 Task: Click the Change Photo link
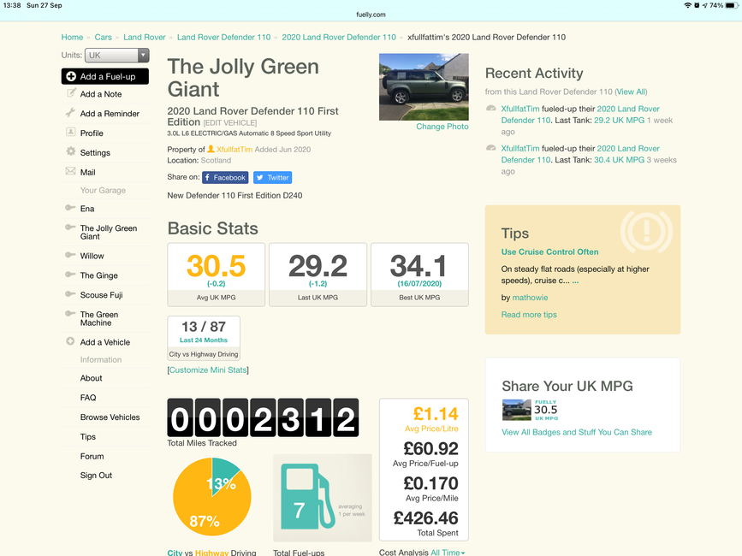[x=442, y=127]
